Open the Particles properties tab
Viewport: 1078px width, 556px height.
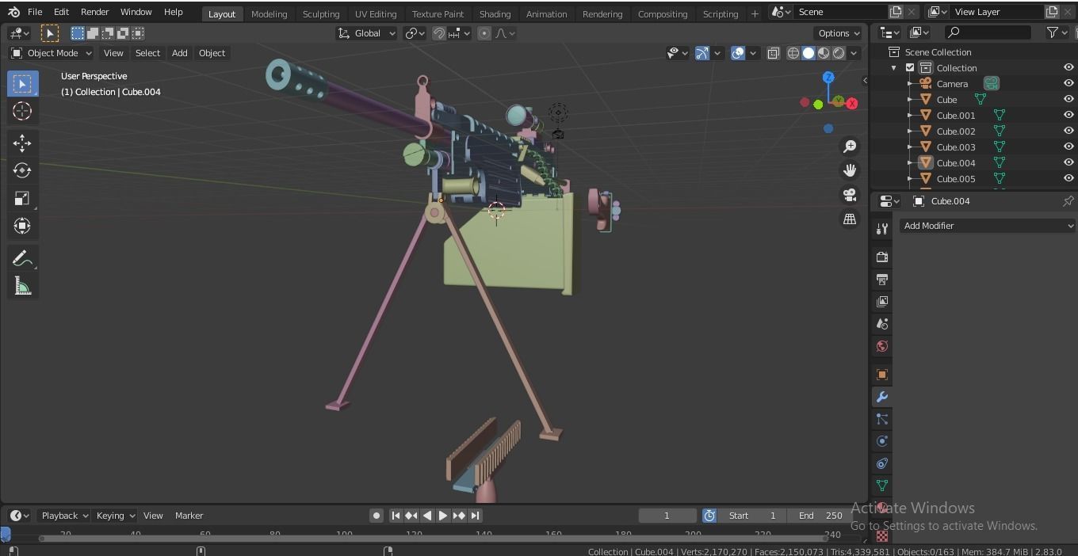pos(881,418)
